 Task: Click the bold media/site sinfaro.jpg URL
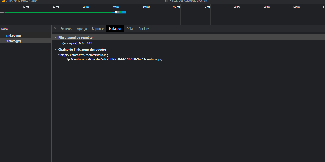click(113, 59)
